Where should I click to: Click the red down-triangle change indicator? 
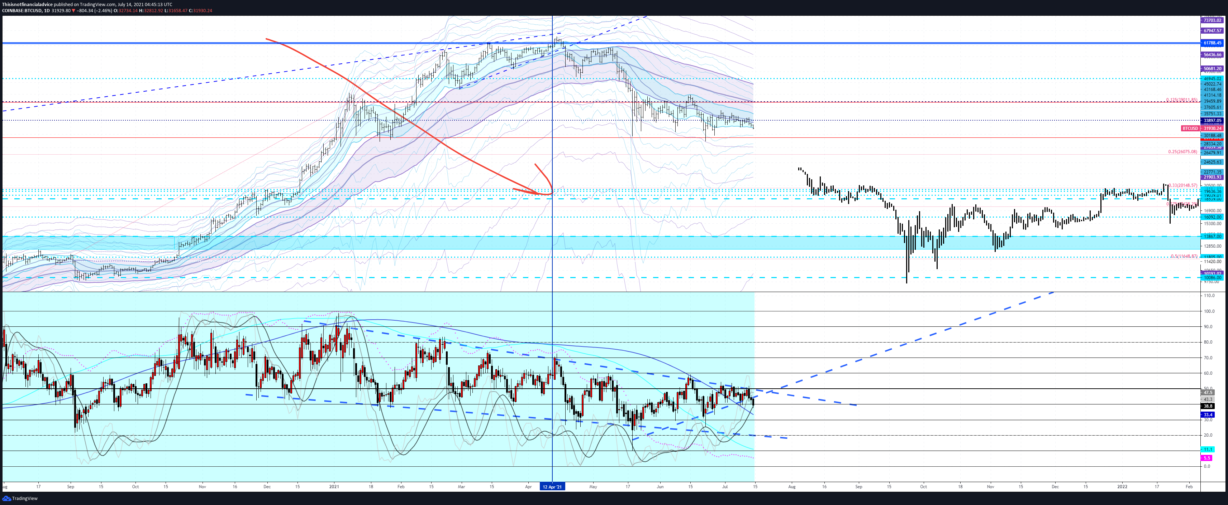[73, 10]
